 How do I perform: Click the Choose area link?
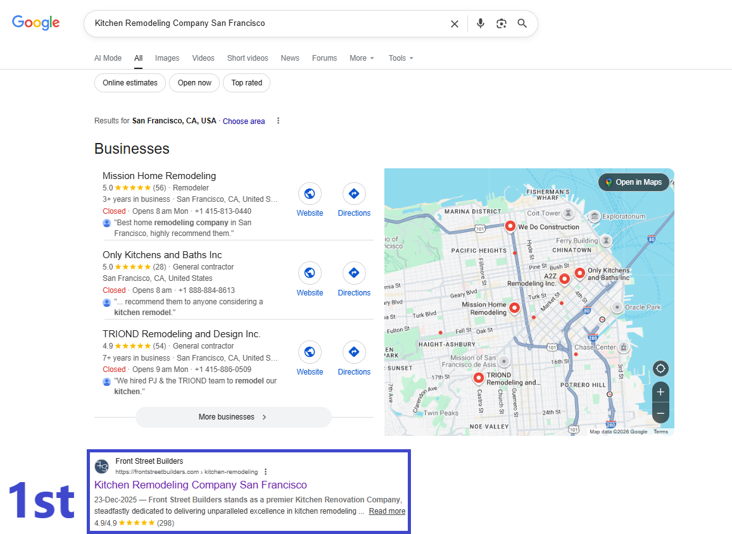pyautogui.click(x=244, y=121)
